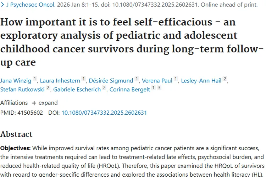Open the DOI 10.1080/07347332.2025.2602631 link
266x177 pixels.
click(104, 113)
